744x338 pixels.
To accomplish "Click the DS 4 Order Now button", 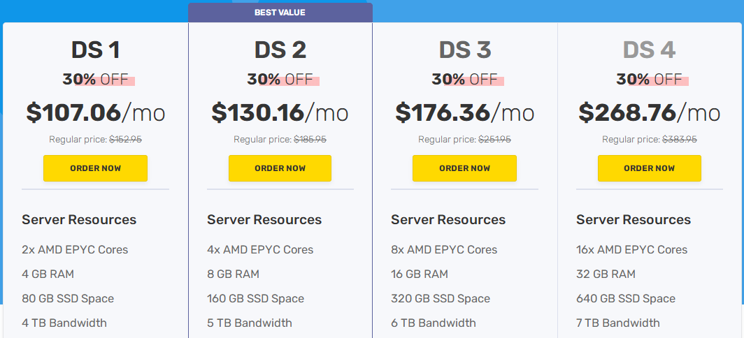I will point(649,168).
